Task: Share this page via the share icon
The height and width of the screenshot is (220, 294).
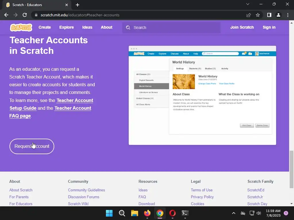Action: 249,15
